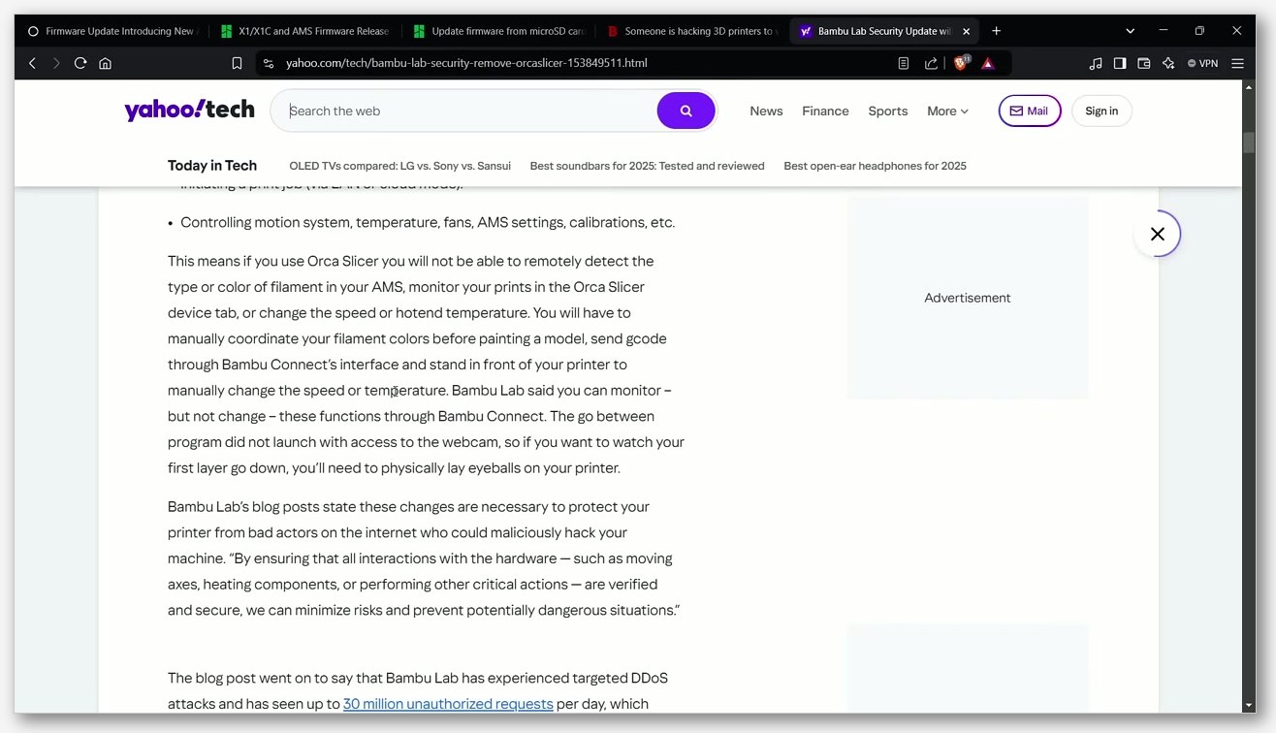Open Yahoo Mail button
The image size is (1276, 733).
[1030, 111]
